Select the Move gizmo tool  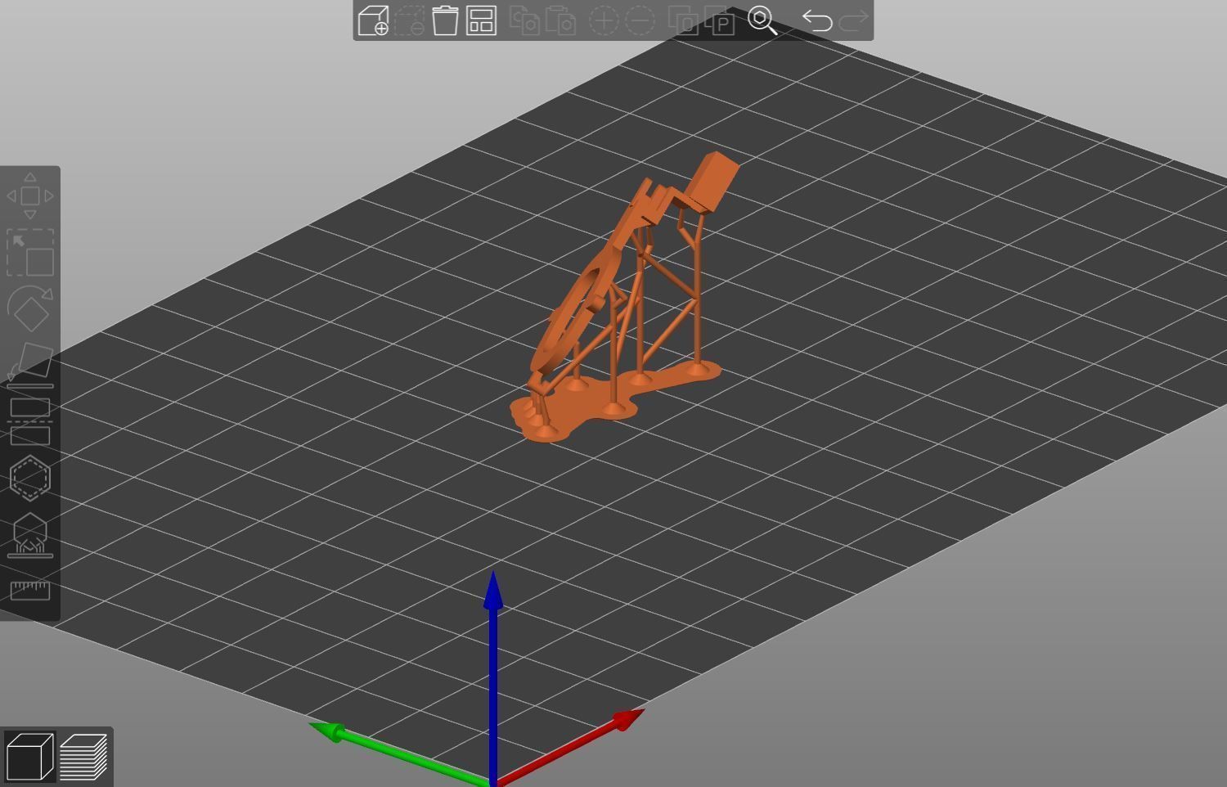point(30,196)
